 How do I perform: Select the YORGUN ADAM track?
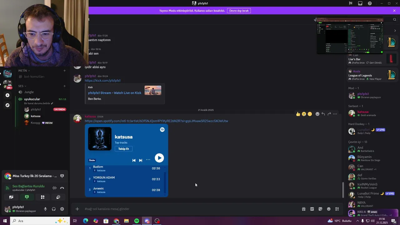click(125, 179)
